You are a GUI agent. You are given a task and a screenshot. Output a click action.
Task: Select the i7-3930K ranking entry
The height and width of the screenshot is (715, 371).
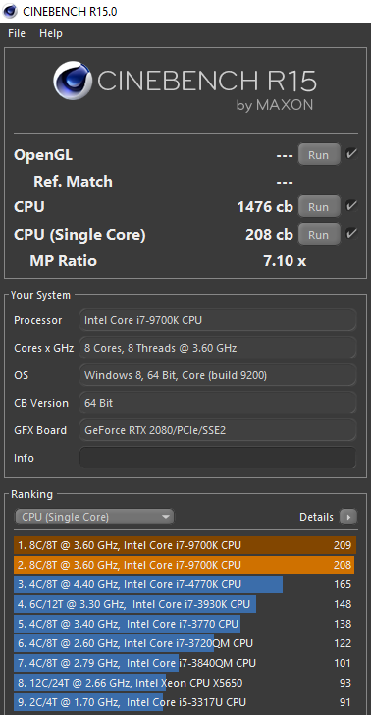coord(185,604)
